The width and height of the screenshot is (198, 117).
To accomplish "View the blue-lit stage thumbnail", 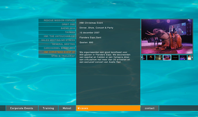I will [183, 58].
